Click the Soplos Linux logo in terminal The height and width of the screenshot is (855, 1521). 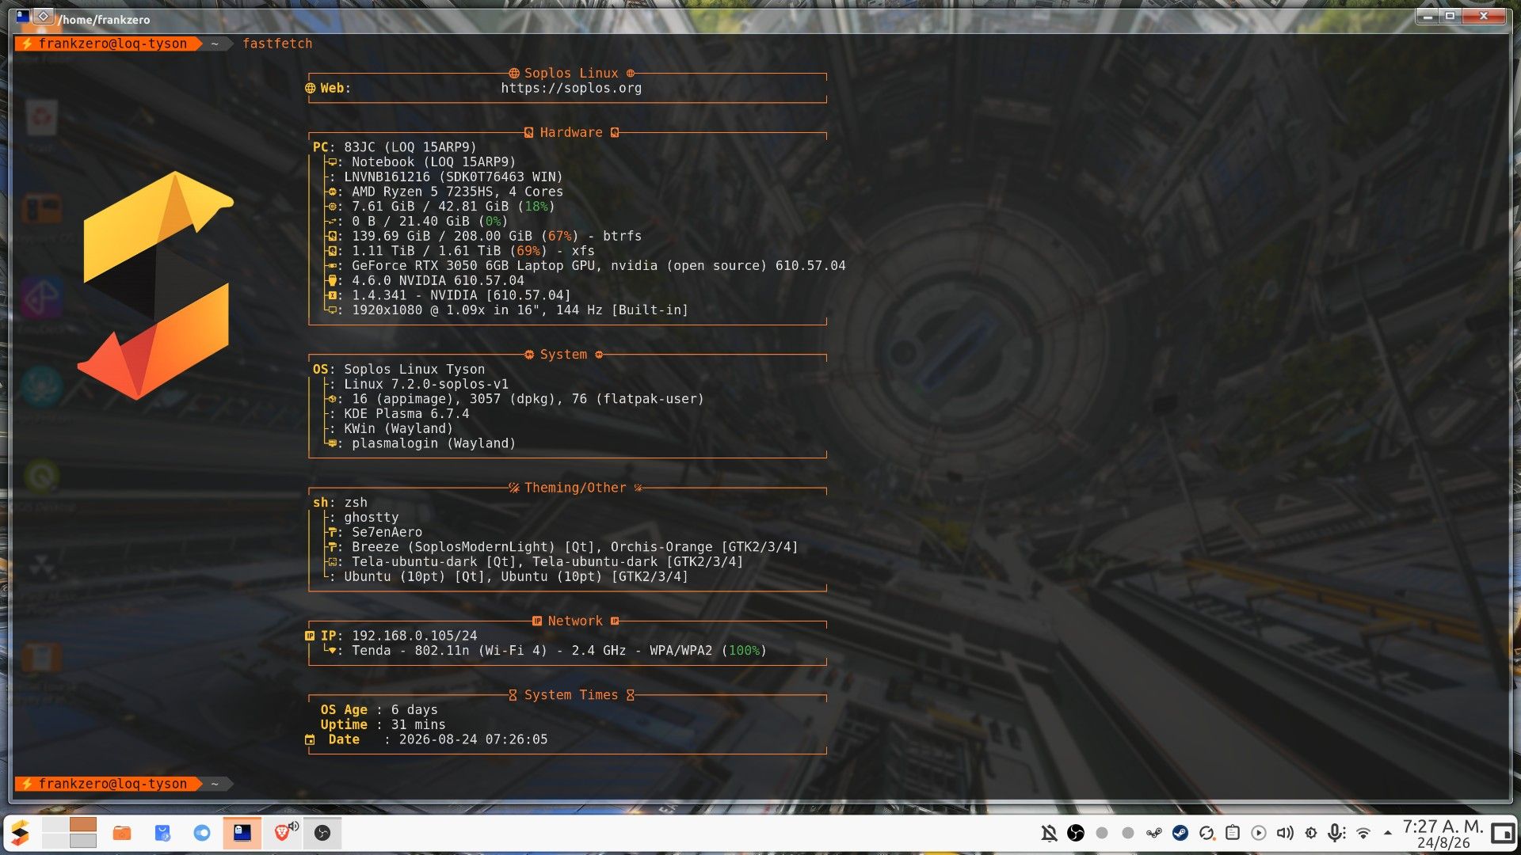(x=155, y=285)
